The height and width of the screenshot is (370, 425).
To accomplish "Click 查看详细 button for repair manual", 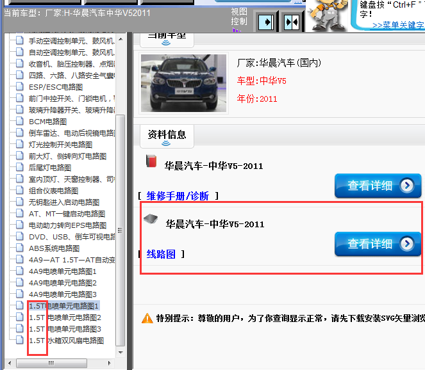I will tap(378, 186).
